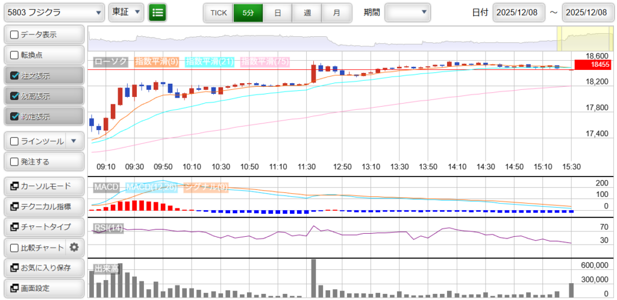The height and width of the screenshot is (300, 617).
Task: Click the 指数平滑(9) legend label
Action: click(156, 61)
